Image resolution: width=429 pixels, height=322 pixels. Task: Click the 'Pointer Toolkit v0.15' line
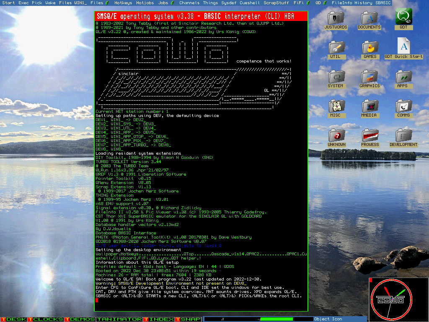tap(123, 179)
